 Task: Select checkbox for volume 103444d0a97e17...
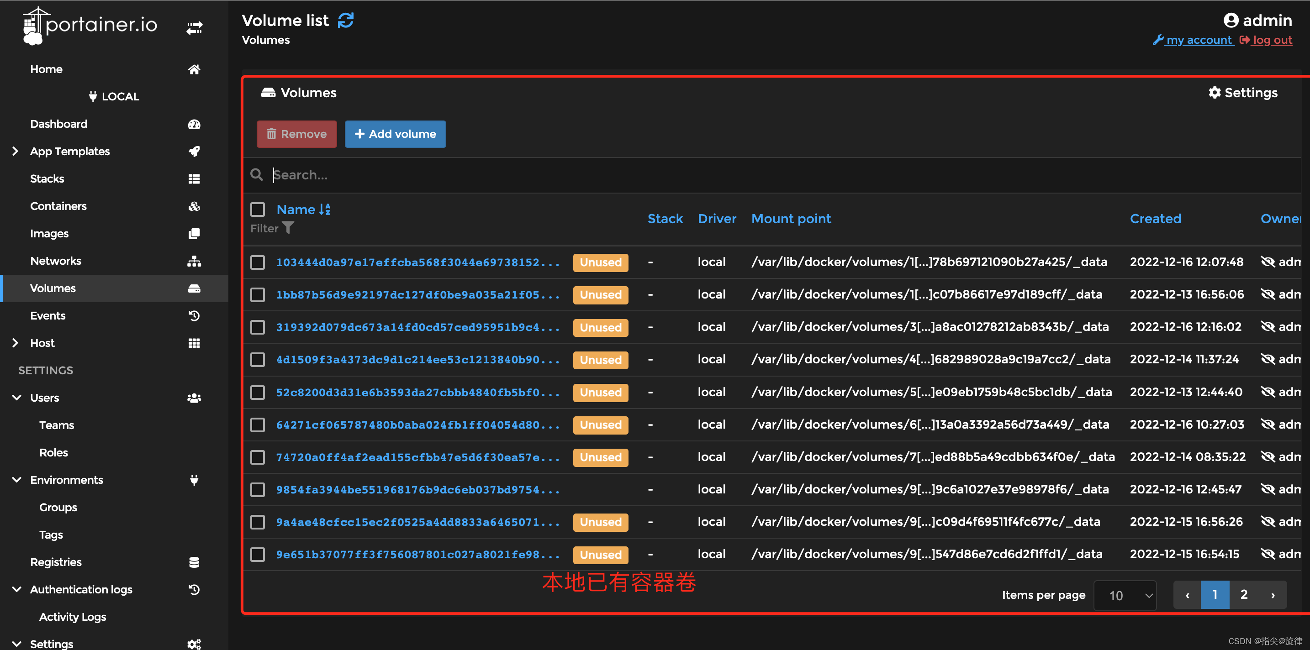point(258,262)
